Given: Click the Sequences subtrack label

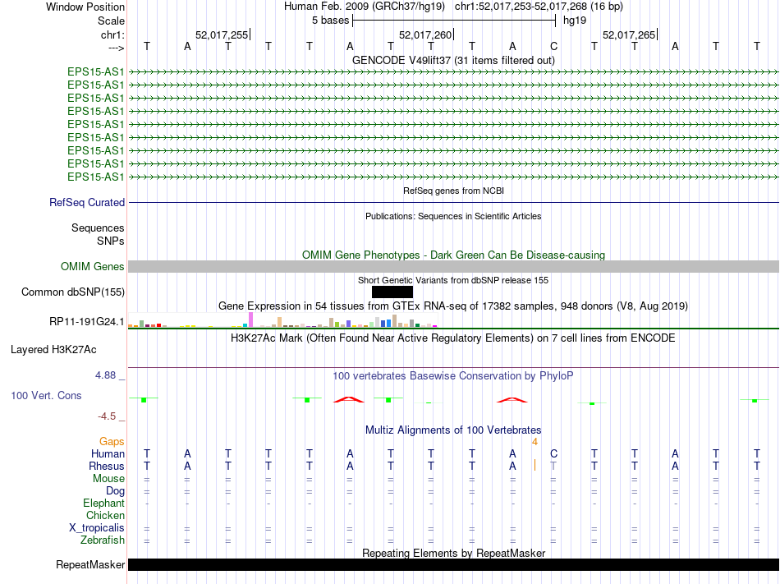Looking at the screenshot, I should 98,228.
